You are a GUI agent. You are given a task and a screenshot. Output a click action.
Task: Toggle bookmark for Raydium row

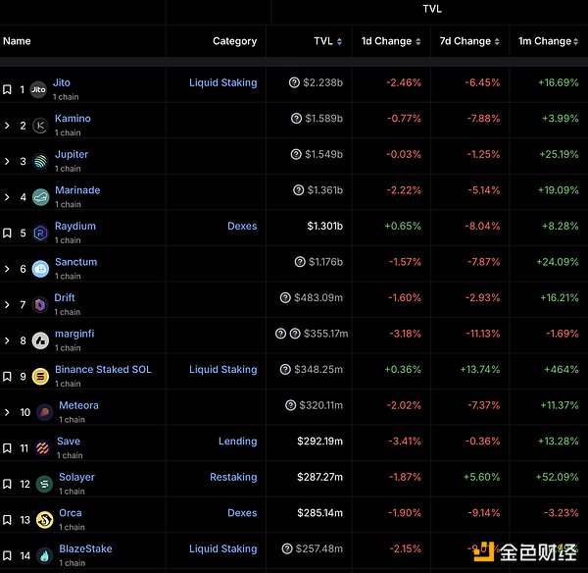[x=7, y=234]
